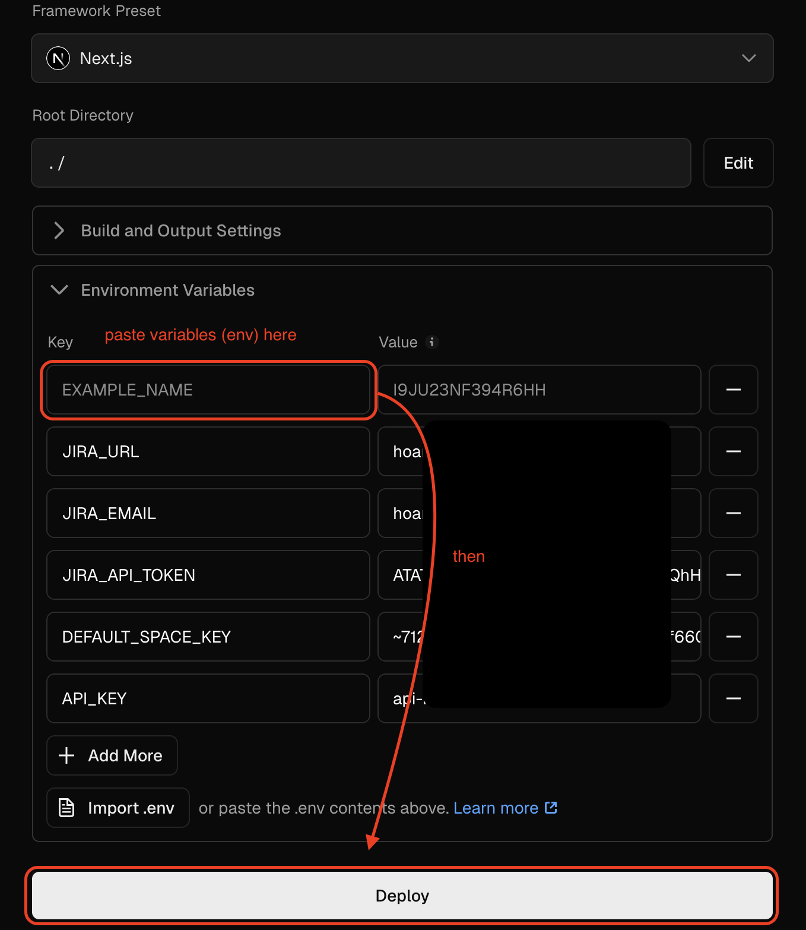Click the Value info icon
Screen dimensions: 806x930
pos(432,341)
